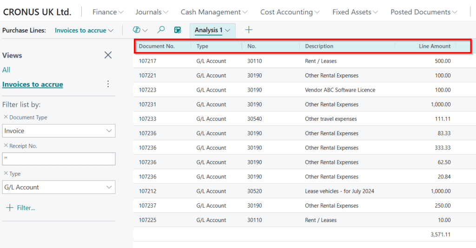Viewport: 476px width, 248px height.
Task: Open the Fixed Assets menu
Action: click(x=355, y=12)
